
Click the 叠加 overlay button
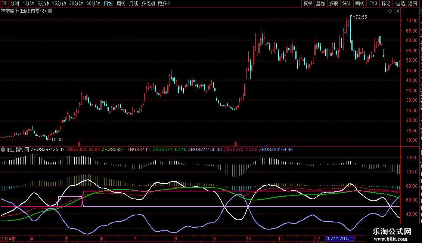[x=320, y=3]
